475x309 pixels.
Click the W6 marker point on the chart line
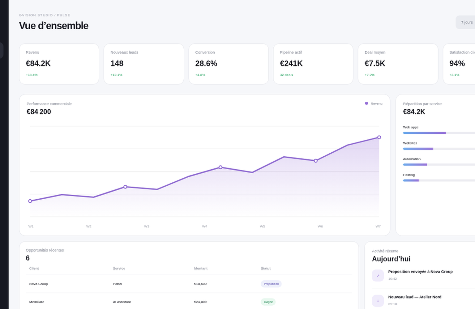tap(316, 161)
